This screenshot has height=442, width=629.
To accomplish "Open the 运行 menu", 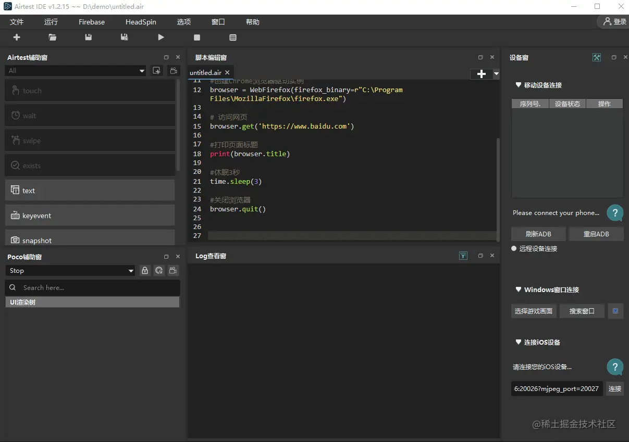I will pos(51,22).
